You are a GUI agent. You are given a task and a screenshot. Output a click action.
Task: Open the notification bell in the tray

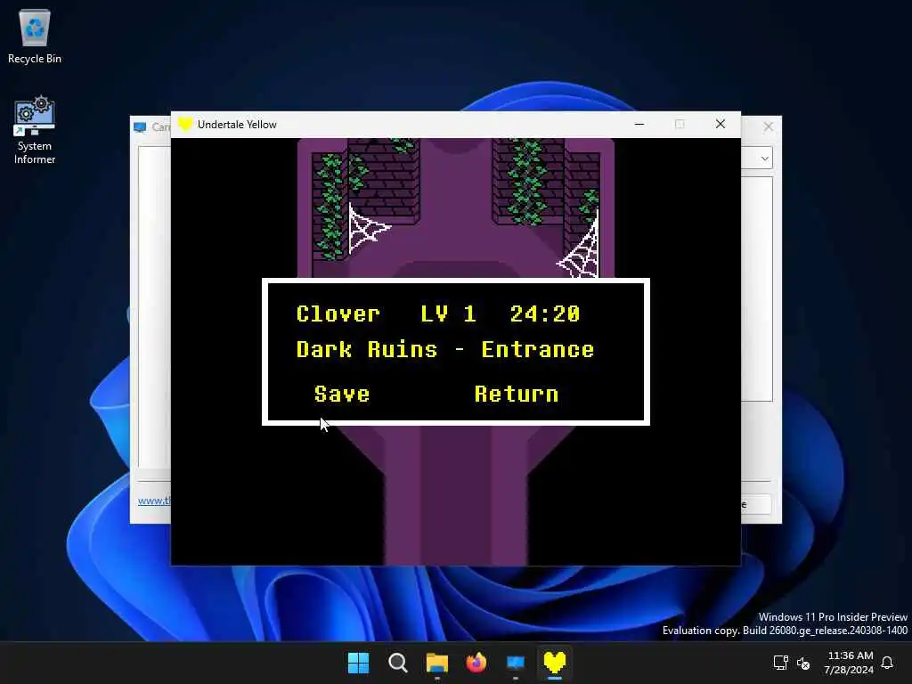tap(887, 663)
